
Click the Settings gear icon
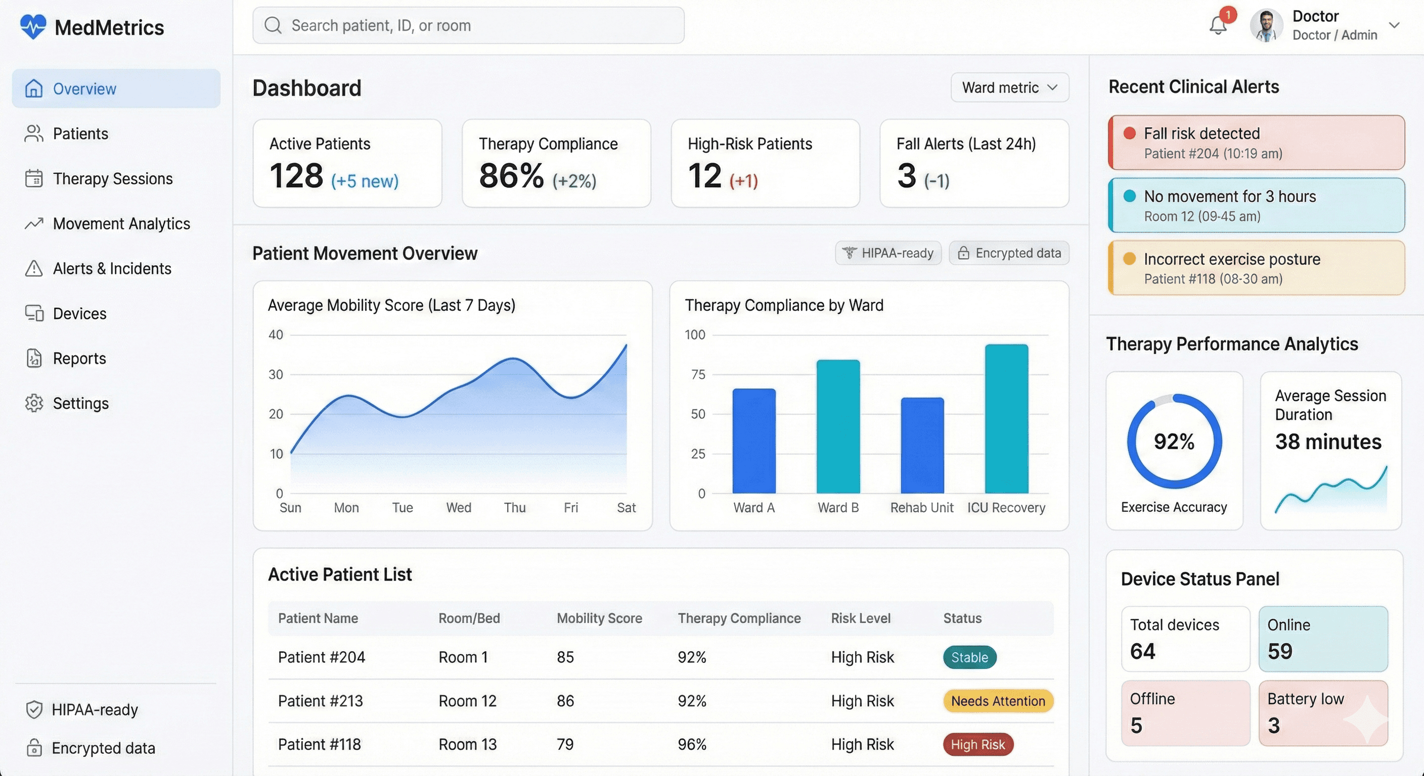(34, 403)
